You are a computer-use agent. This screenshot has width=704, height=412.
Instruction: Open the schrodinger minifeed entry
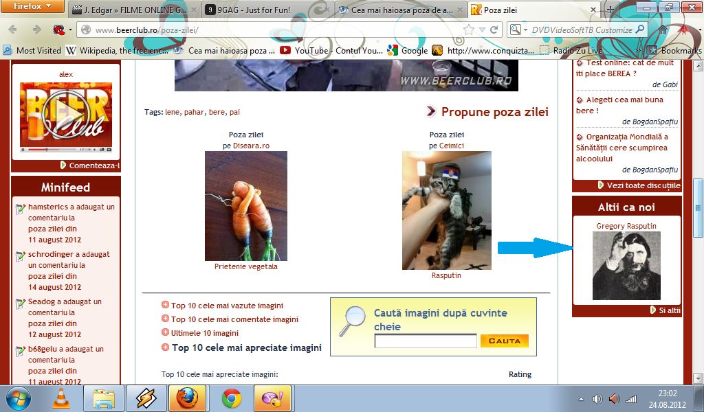click(69, 271)
